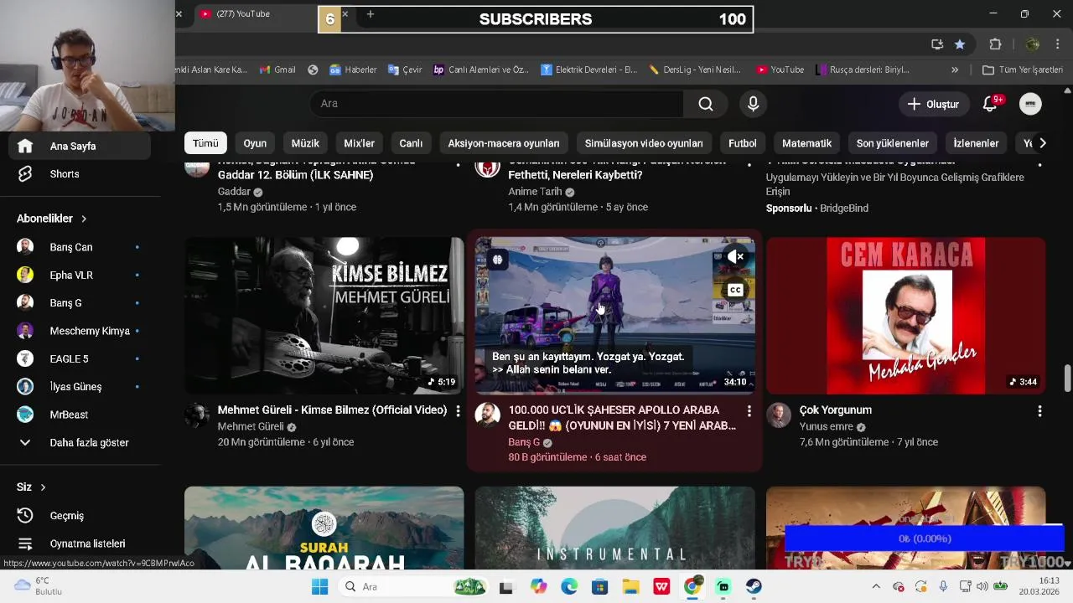
Task: Open Microsoft Edge from the taskbar
Action: [x=569, y=587]
